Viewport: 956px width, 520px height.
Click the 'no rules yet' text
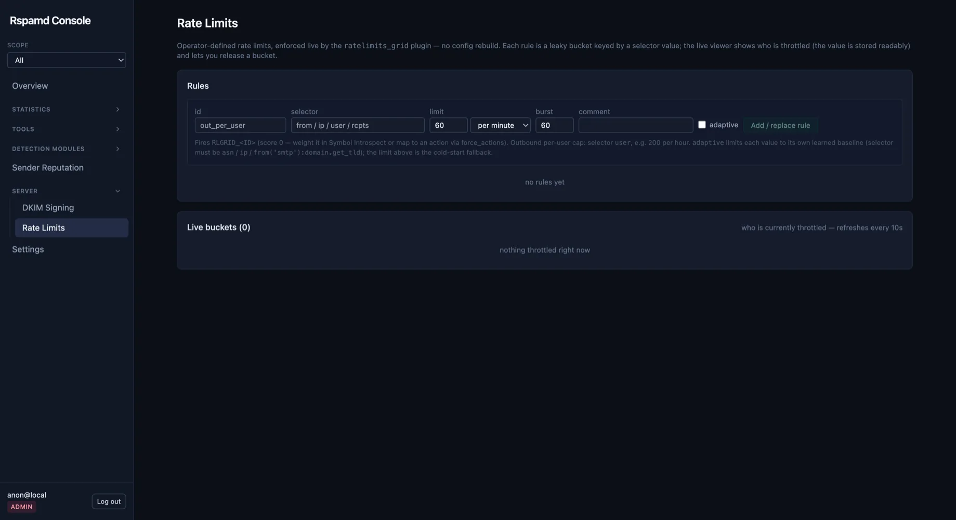[545, 182]
